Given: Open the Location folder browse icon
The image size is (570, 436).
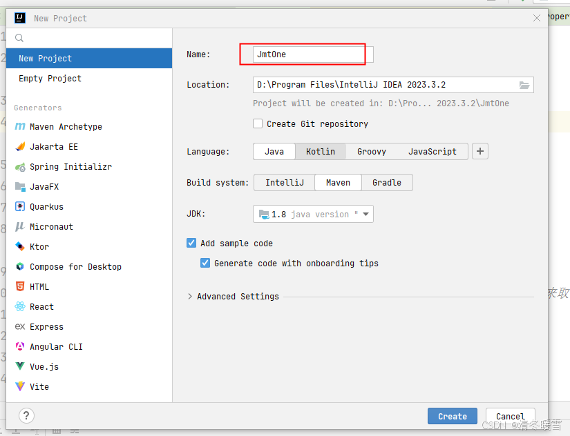Looking at the screenshot, I should pyautogui.click(x=524, y=85).
